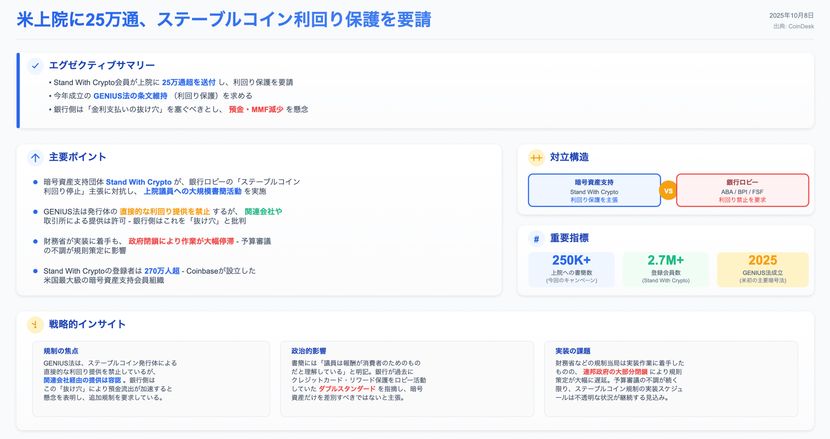Click the 出典: CoinDesk source label
This screenshot has width=830, height=439.
coord(793,26)
